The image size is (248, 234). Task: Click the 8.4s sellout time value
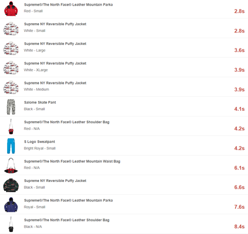(239, 227)
